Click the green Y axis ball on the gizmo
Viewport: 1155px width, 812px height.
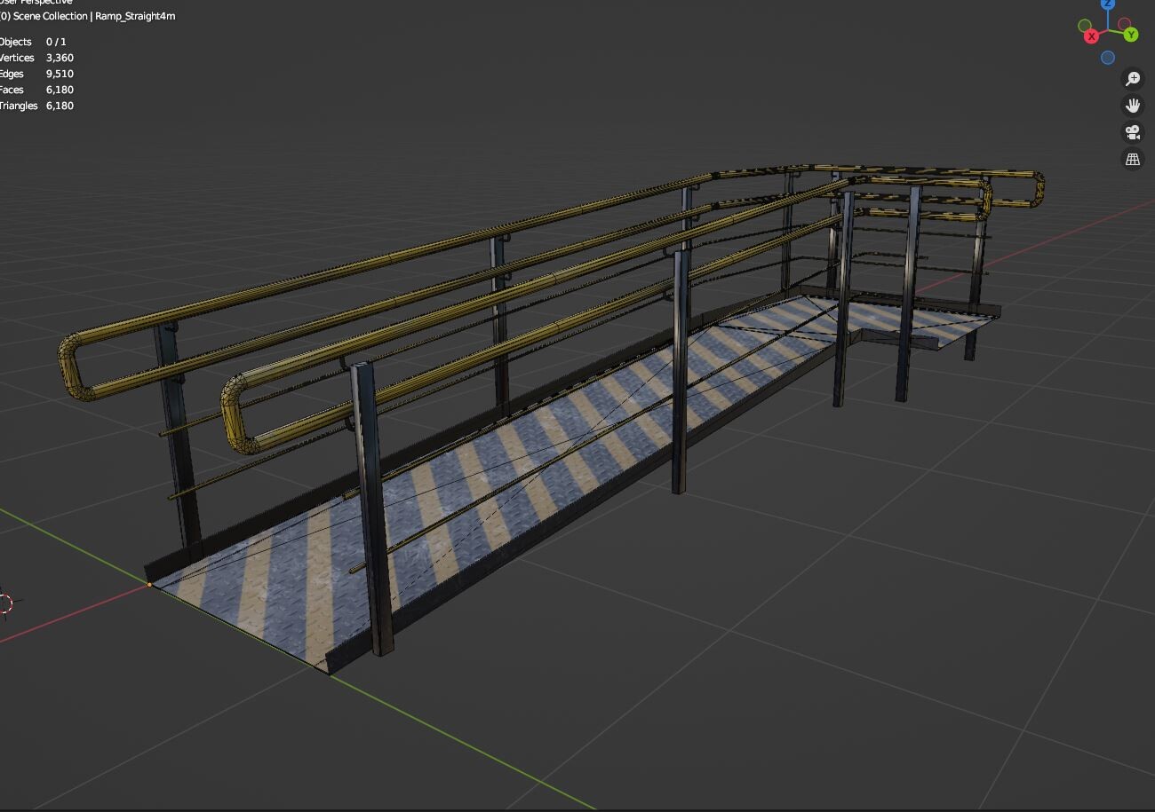click(x=1131, y=35)
